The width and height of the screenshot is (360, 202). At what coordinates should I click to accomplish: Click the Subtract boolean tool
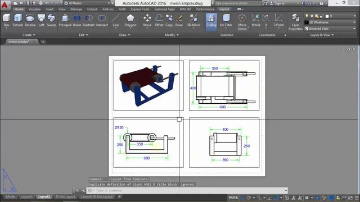point(89,20)
